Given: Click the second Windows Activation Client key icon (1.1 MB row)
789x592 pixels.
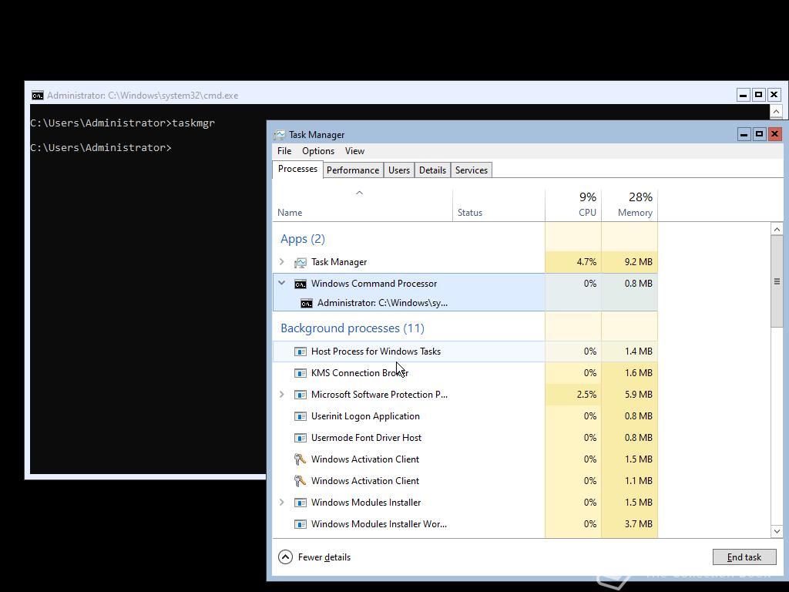Looking at the screenshot, I should click(300, 481).
